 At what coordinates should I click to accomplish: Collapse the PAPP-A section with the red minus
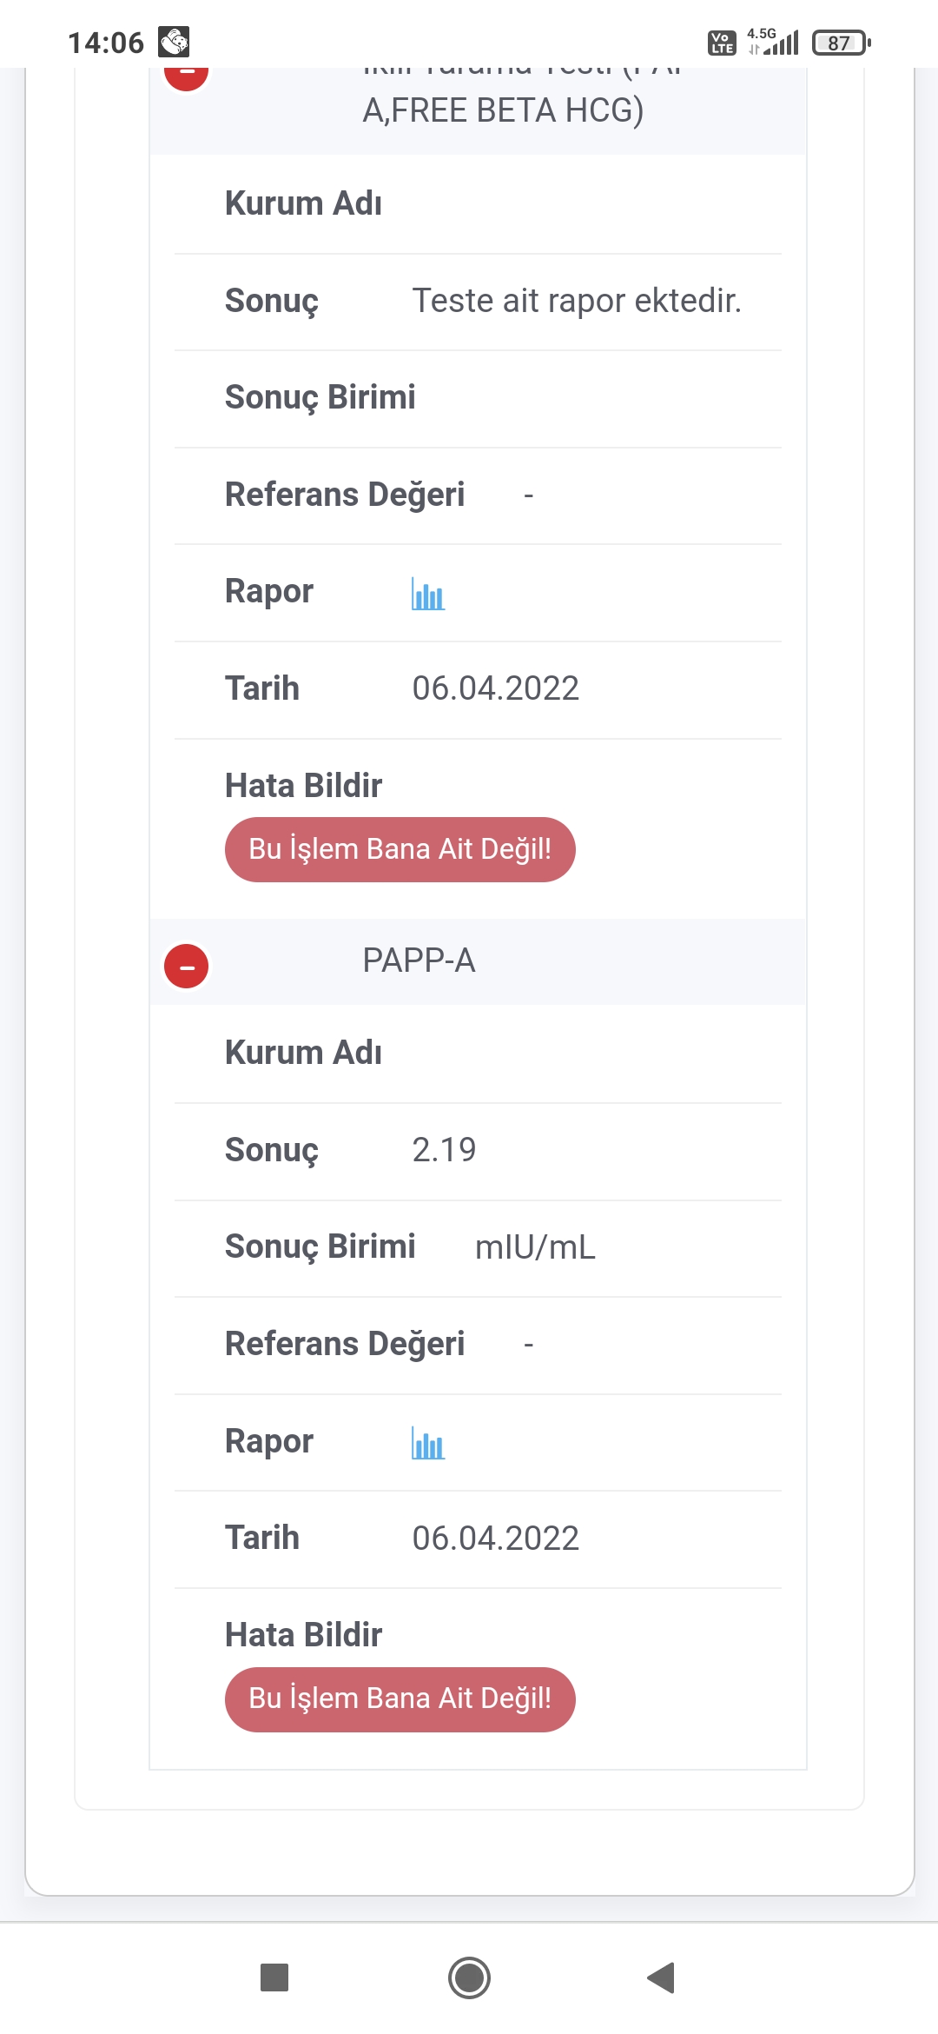[187, 967]
